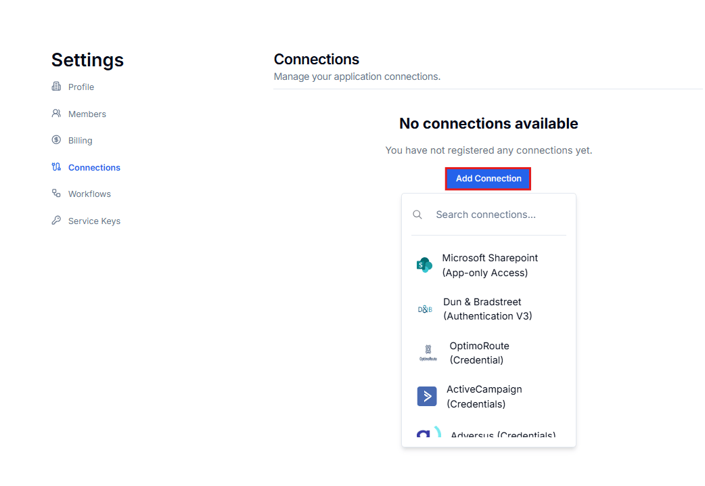Image resolution: width=705 pixels, height=486 pixels.
Task: Click the ActiveCampaign arrow logo
Action: [427, 397]
